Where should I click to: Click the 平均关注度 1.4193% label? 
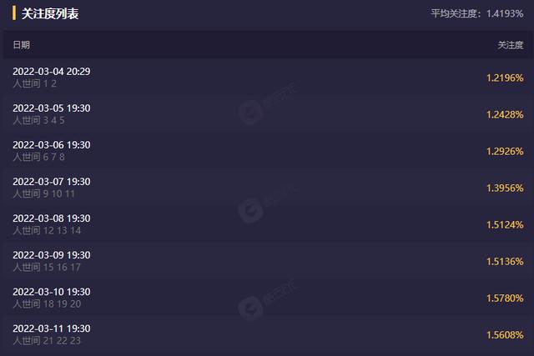[x=477, y=13]
